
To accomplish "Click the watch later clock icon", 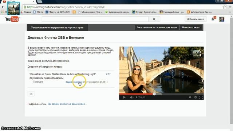I will point(190,97).
